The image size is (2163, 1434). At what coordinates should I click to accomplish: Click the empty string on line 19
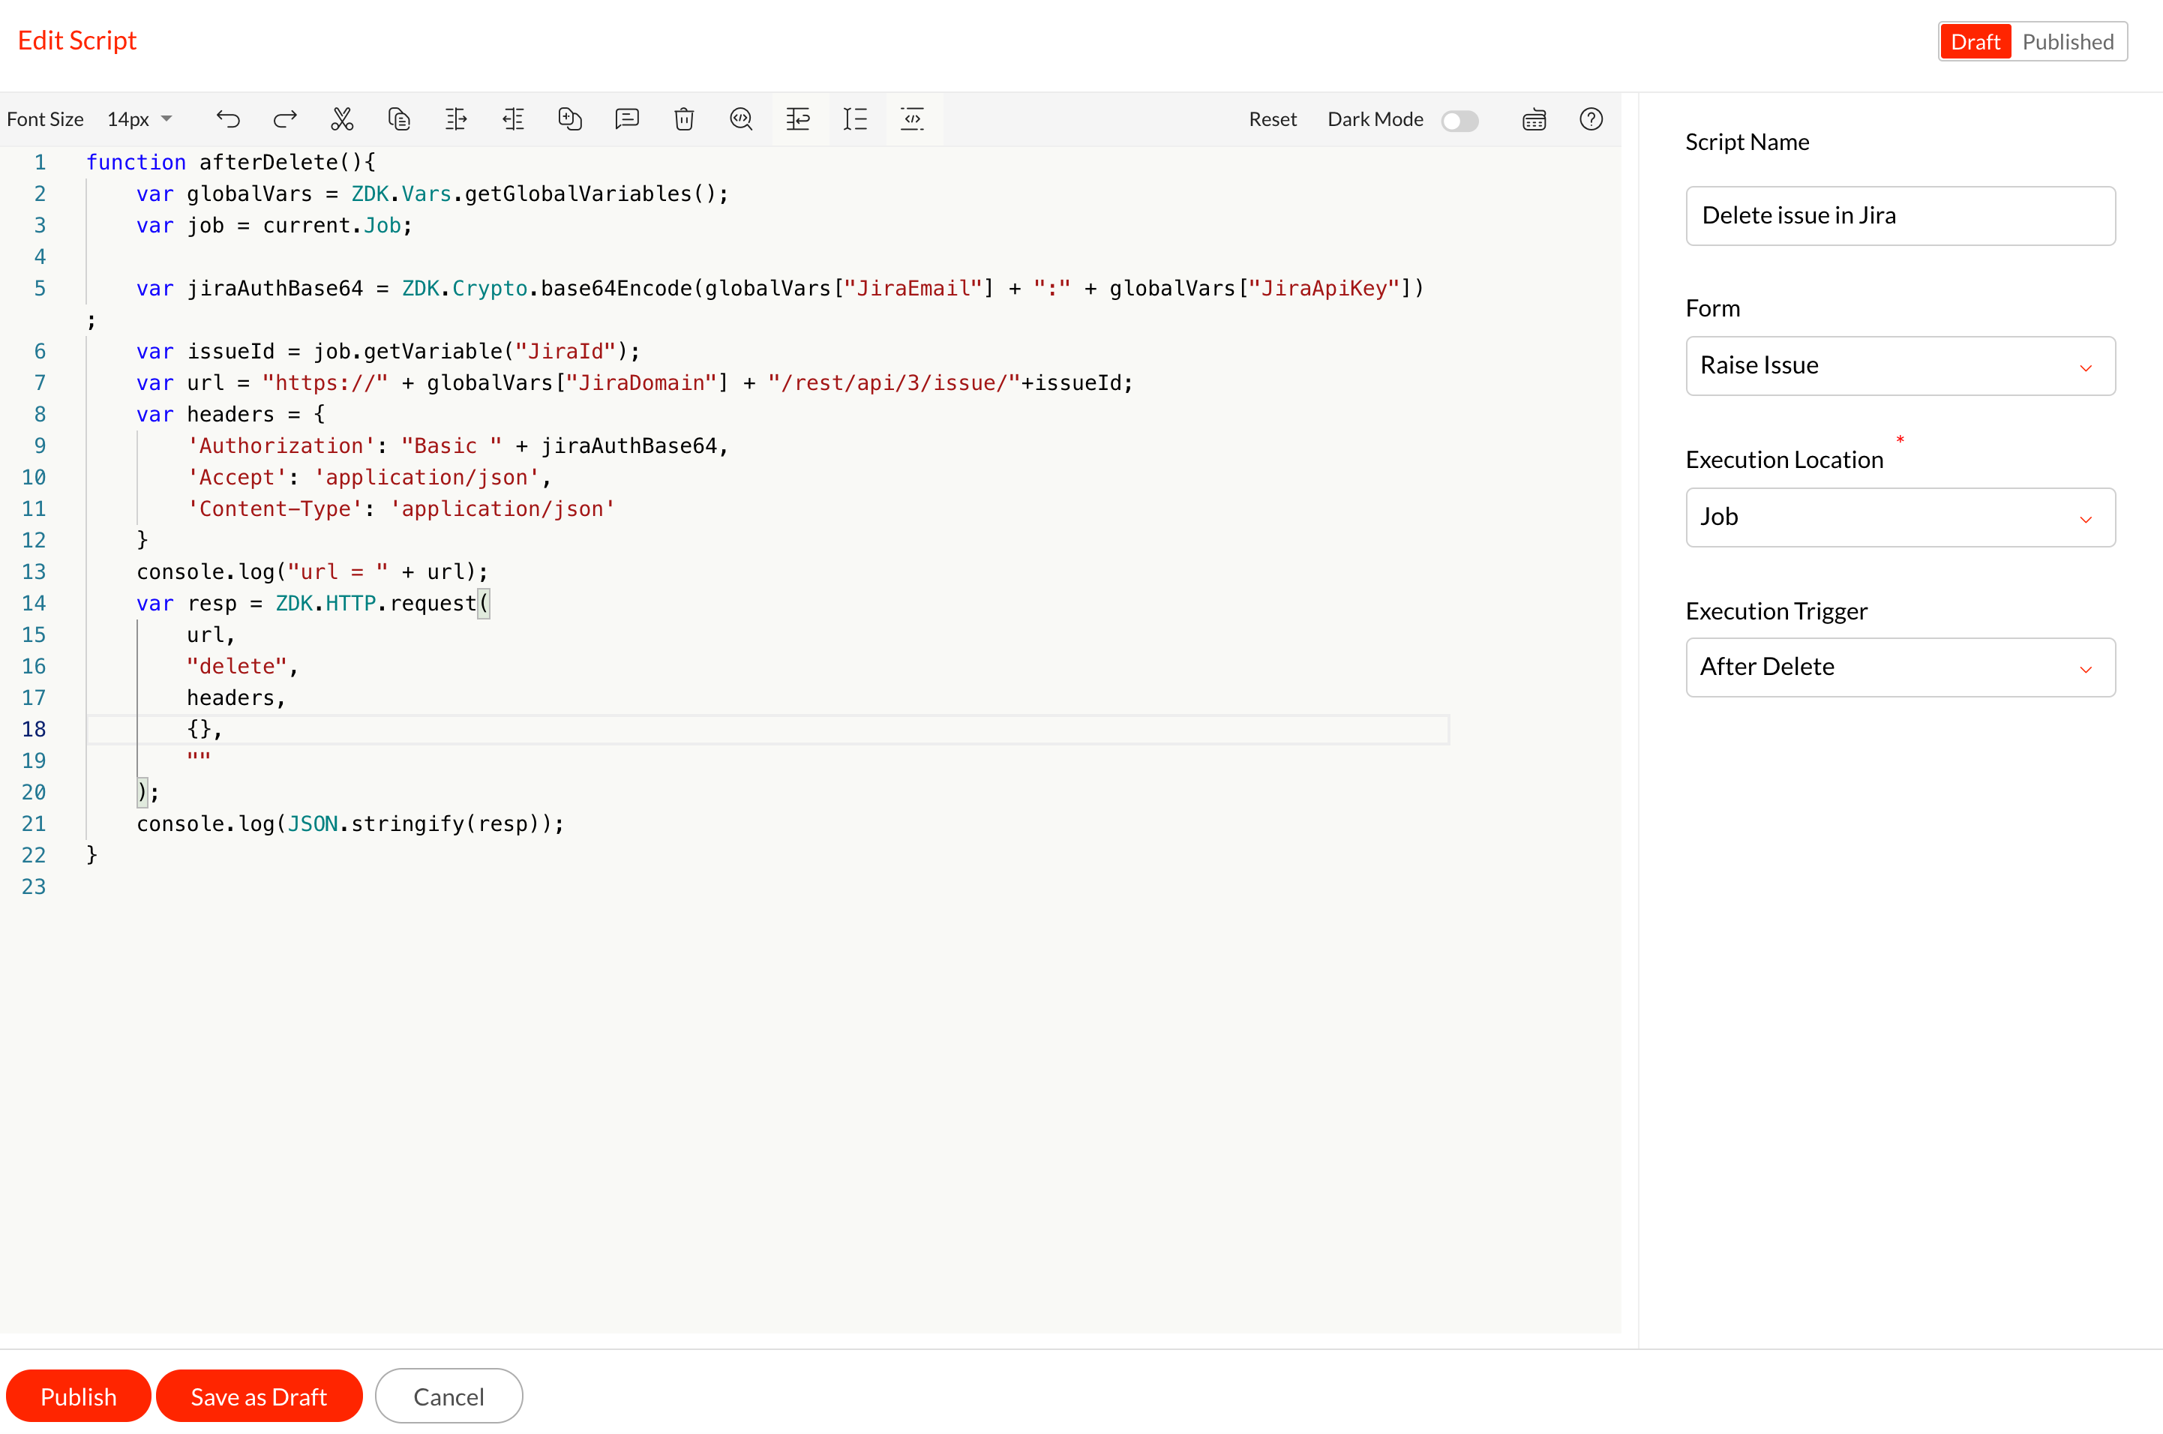(x=199, y=757)
